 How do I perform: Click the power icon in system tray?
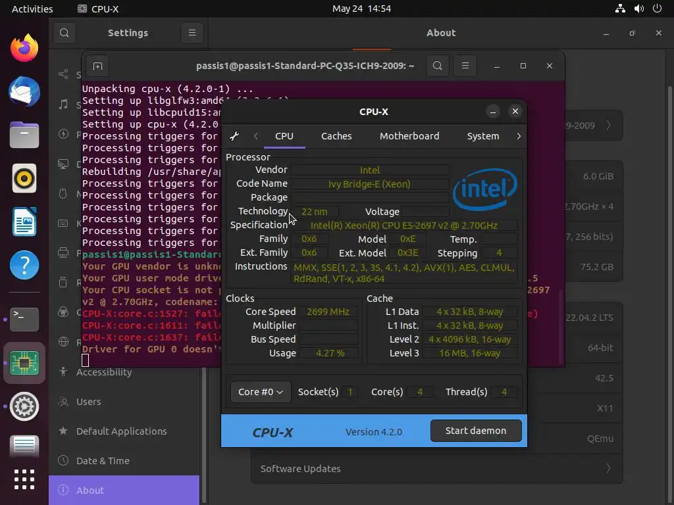pos(658,9)
